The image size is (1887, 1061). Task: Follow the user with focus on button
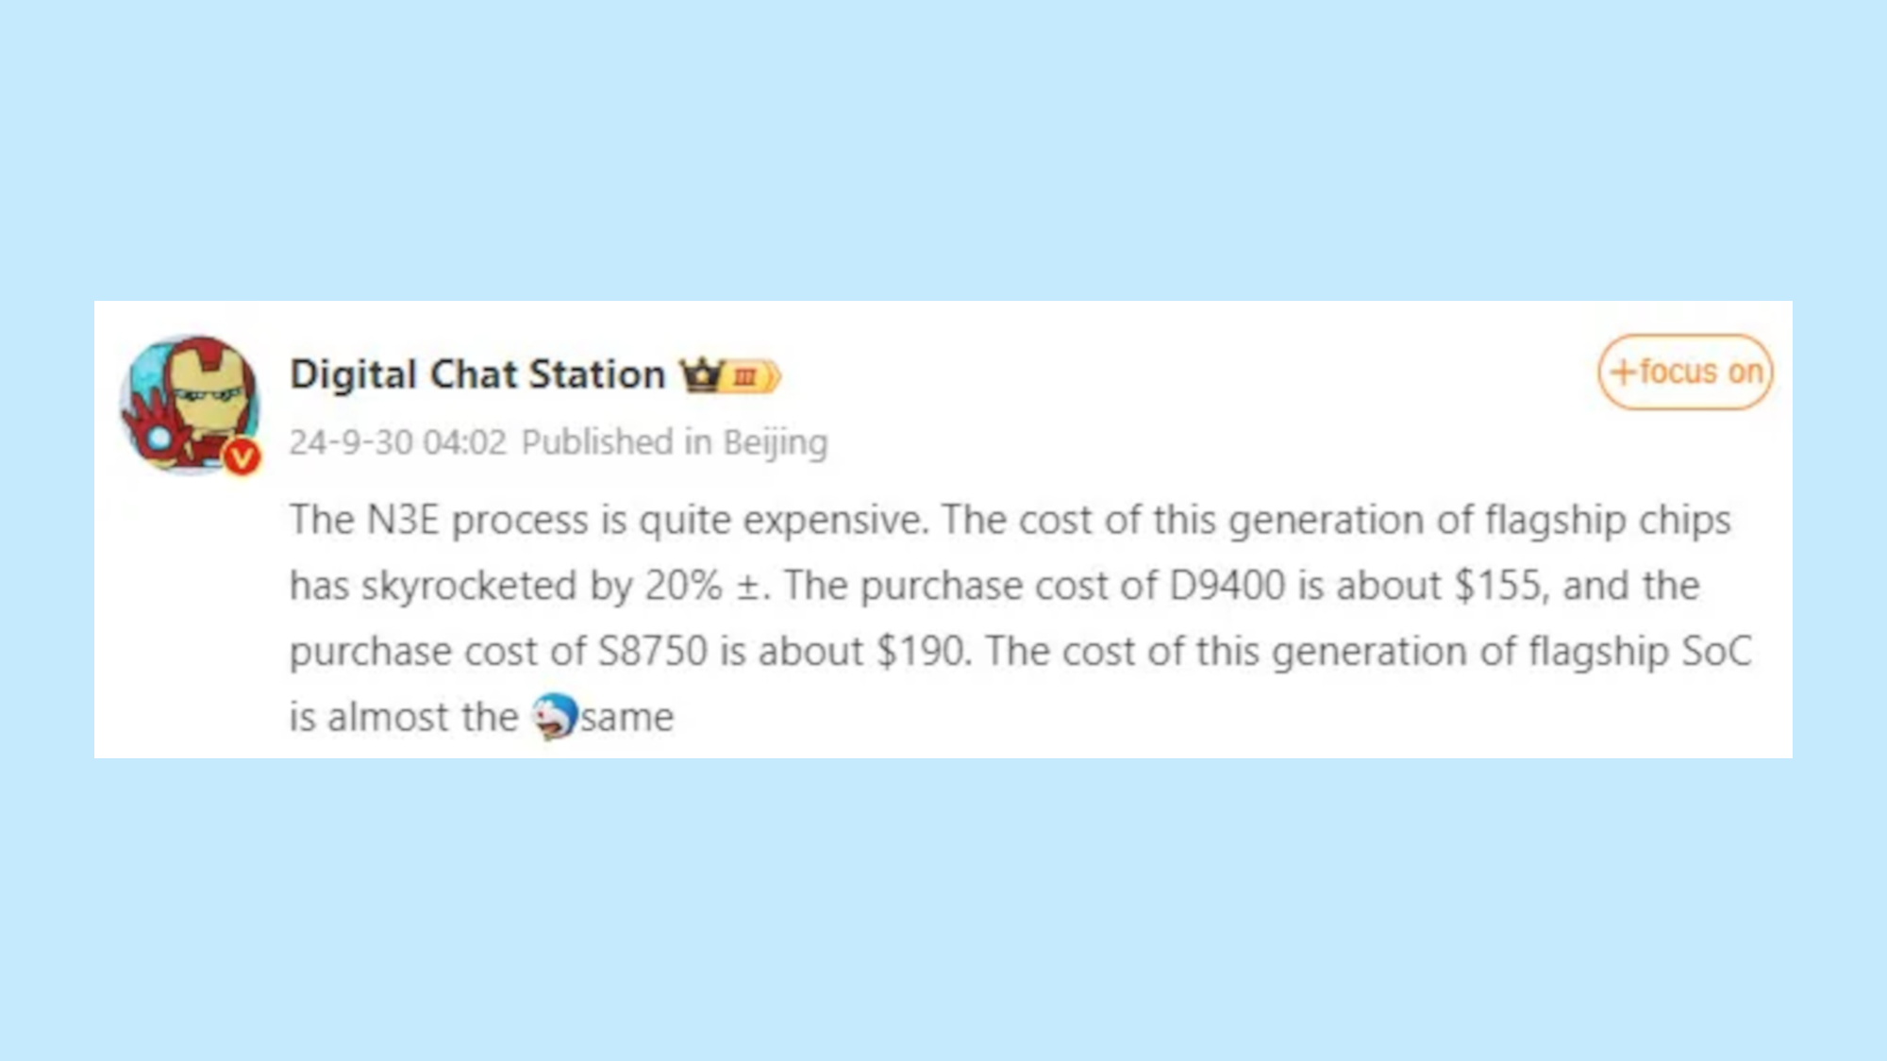pos(1685,372)
